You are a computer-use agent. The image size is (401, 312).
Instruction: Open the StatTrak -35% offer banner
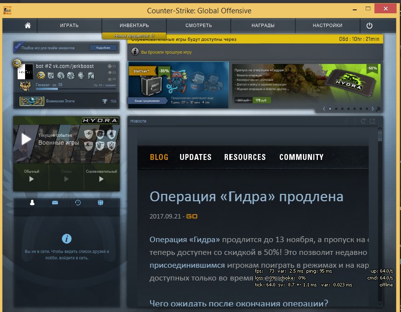(x=178, y=85)
